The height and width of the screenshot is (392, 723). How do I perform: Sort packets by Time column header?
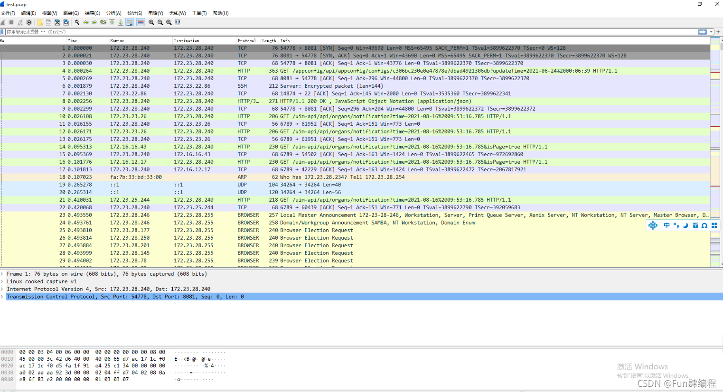[x=87, y=41]
